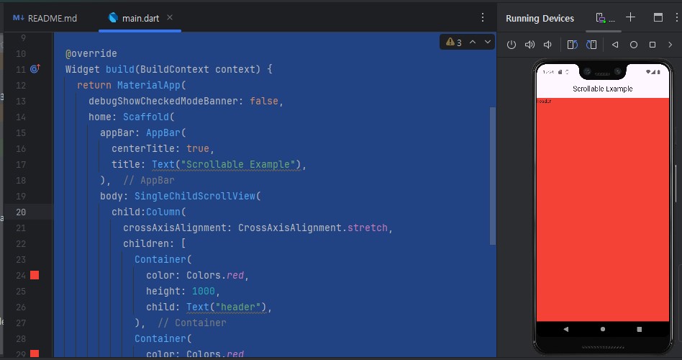Open the Running Devices tool window title
This screenshot has height=360, width=682.
(x=540, y=18)
